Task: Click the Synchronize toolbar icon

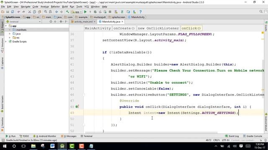Action: pos(13,12)
